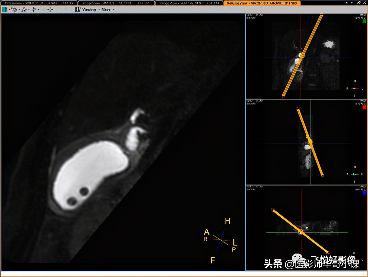Open the dropdown arrow next to the hand tool
368x277 pixels.
[19, 9]
